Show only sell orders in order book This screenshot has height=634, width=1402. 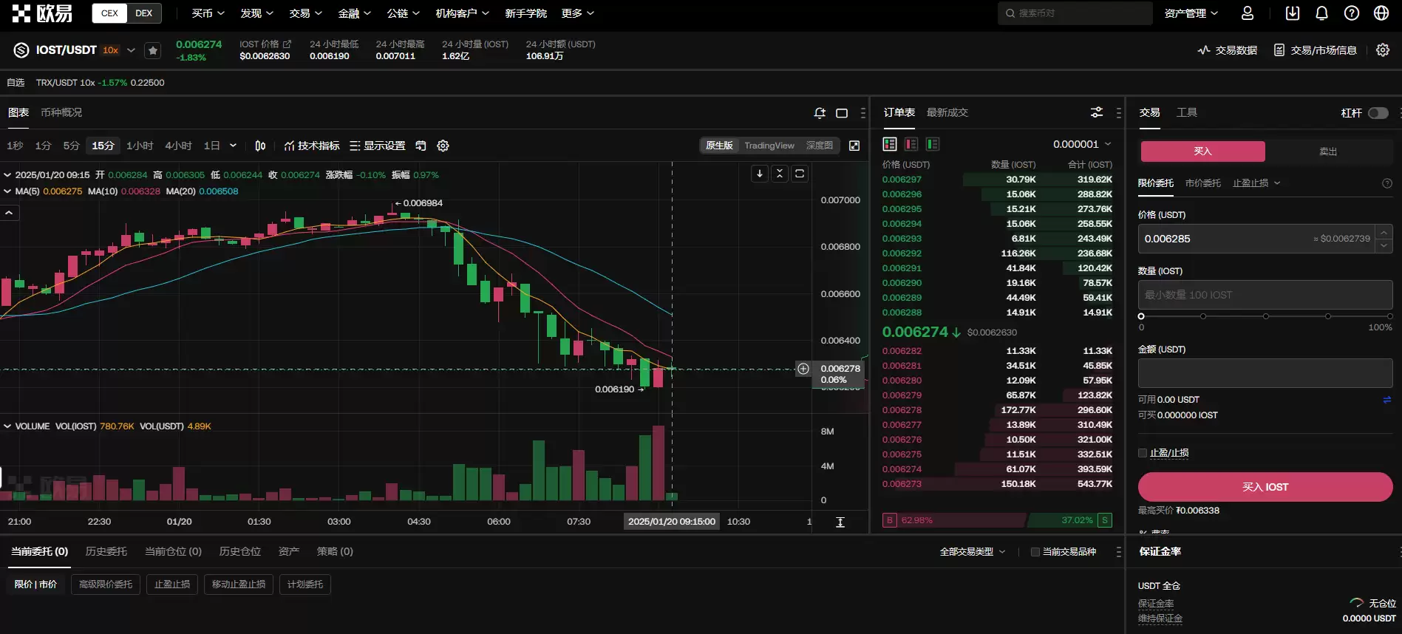click(911, 144)
